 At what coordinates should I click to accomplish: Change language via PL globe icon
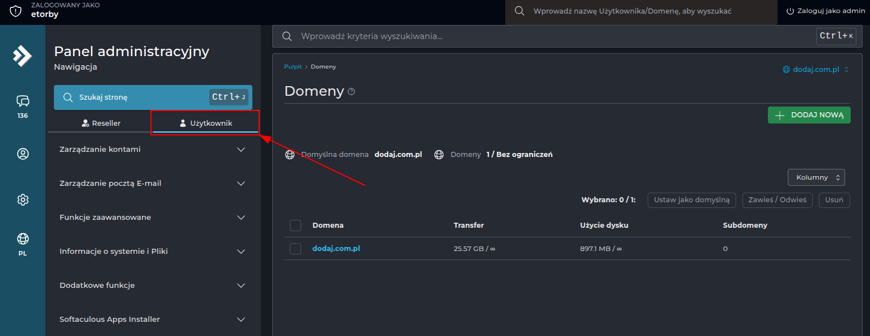click(x=23, y=244)
